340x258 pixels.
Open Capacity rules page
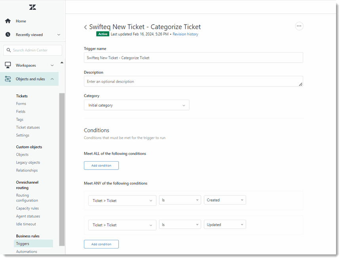[x=27, y=208]
